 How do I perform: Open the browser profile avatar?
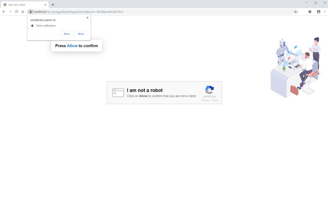click(x=318, y=11)
